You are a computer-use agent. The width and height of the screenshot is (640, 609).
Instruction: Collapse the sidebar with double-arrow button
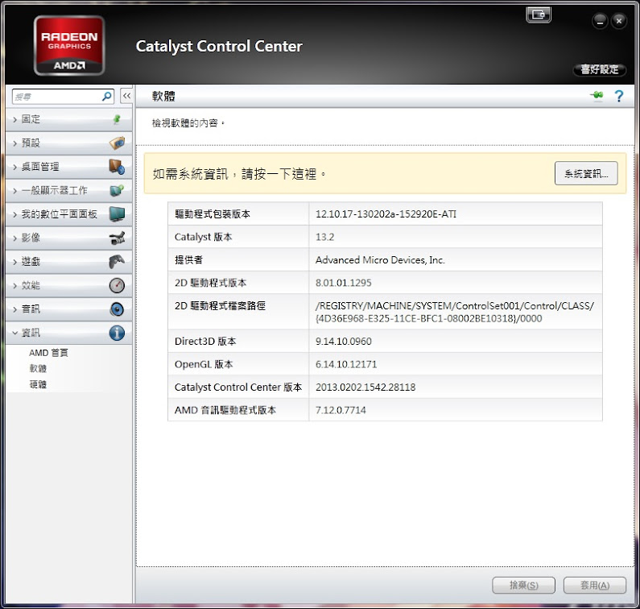(126, 96)
